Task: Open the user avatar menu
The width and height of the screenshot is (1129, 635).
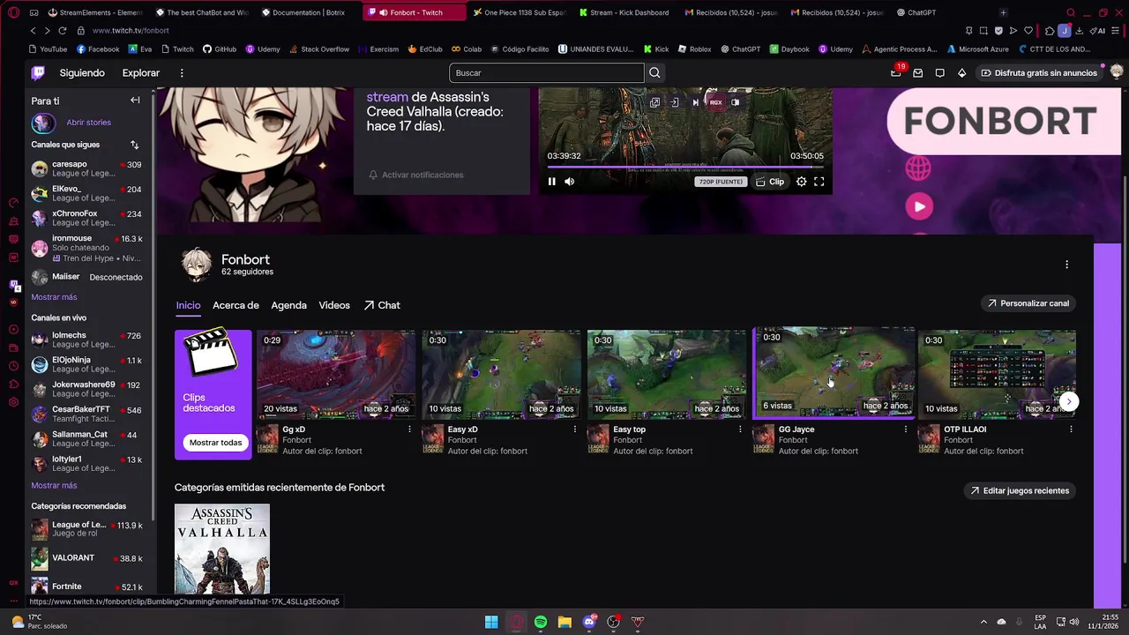Action: (x=1117, y=73)
